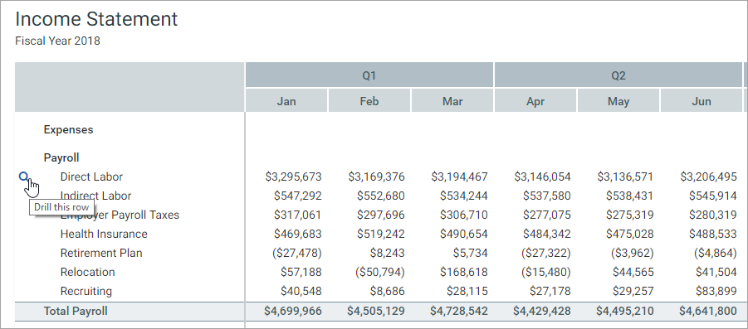Click the Q2 quarter column header
The width and height of the screenshot is (748, 329).
click(618, 75)
